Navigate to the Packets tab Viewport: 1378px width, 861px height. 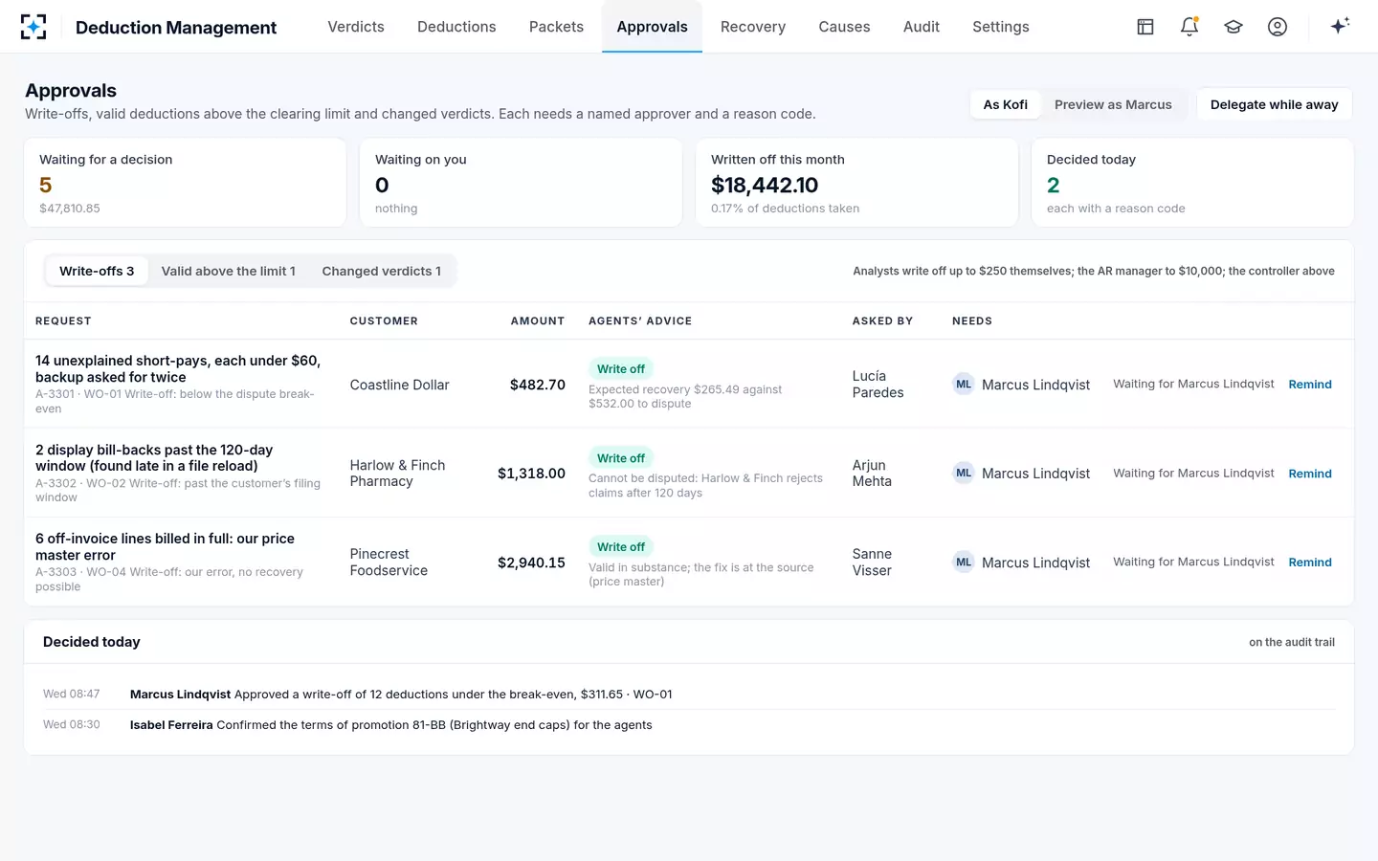tap(556, 27)
